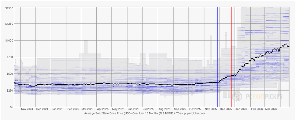Click the $750 y-axis label

(10, 57)
